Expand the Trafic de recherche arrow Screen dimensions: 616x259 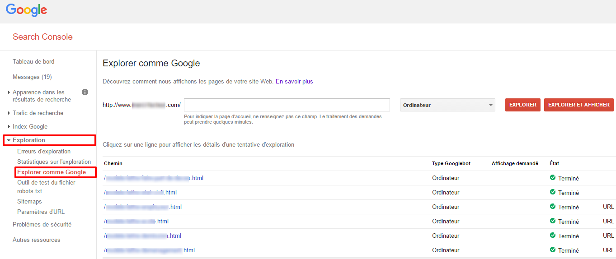pos(9,113)
